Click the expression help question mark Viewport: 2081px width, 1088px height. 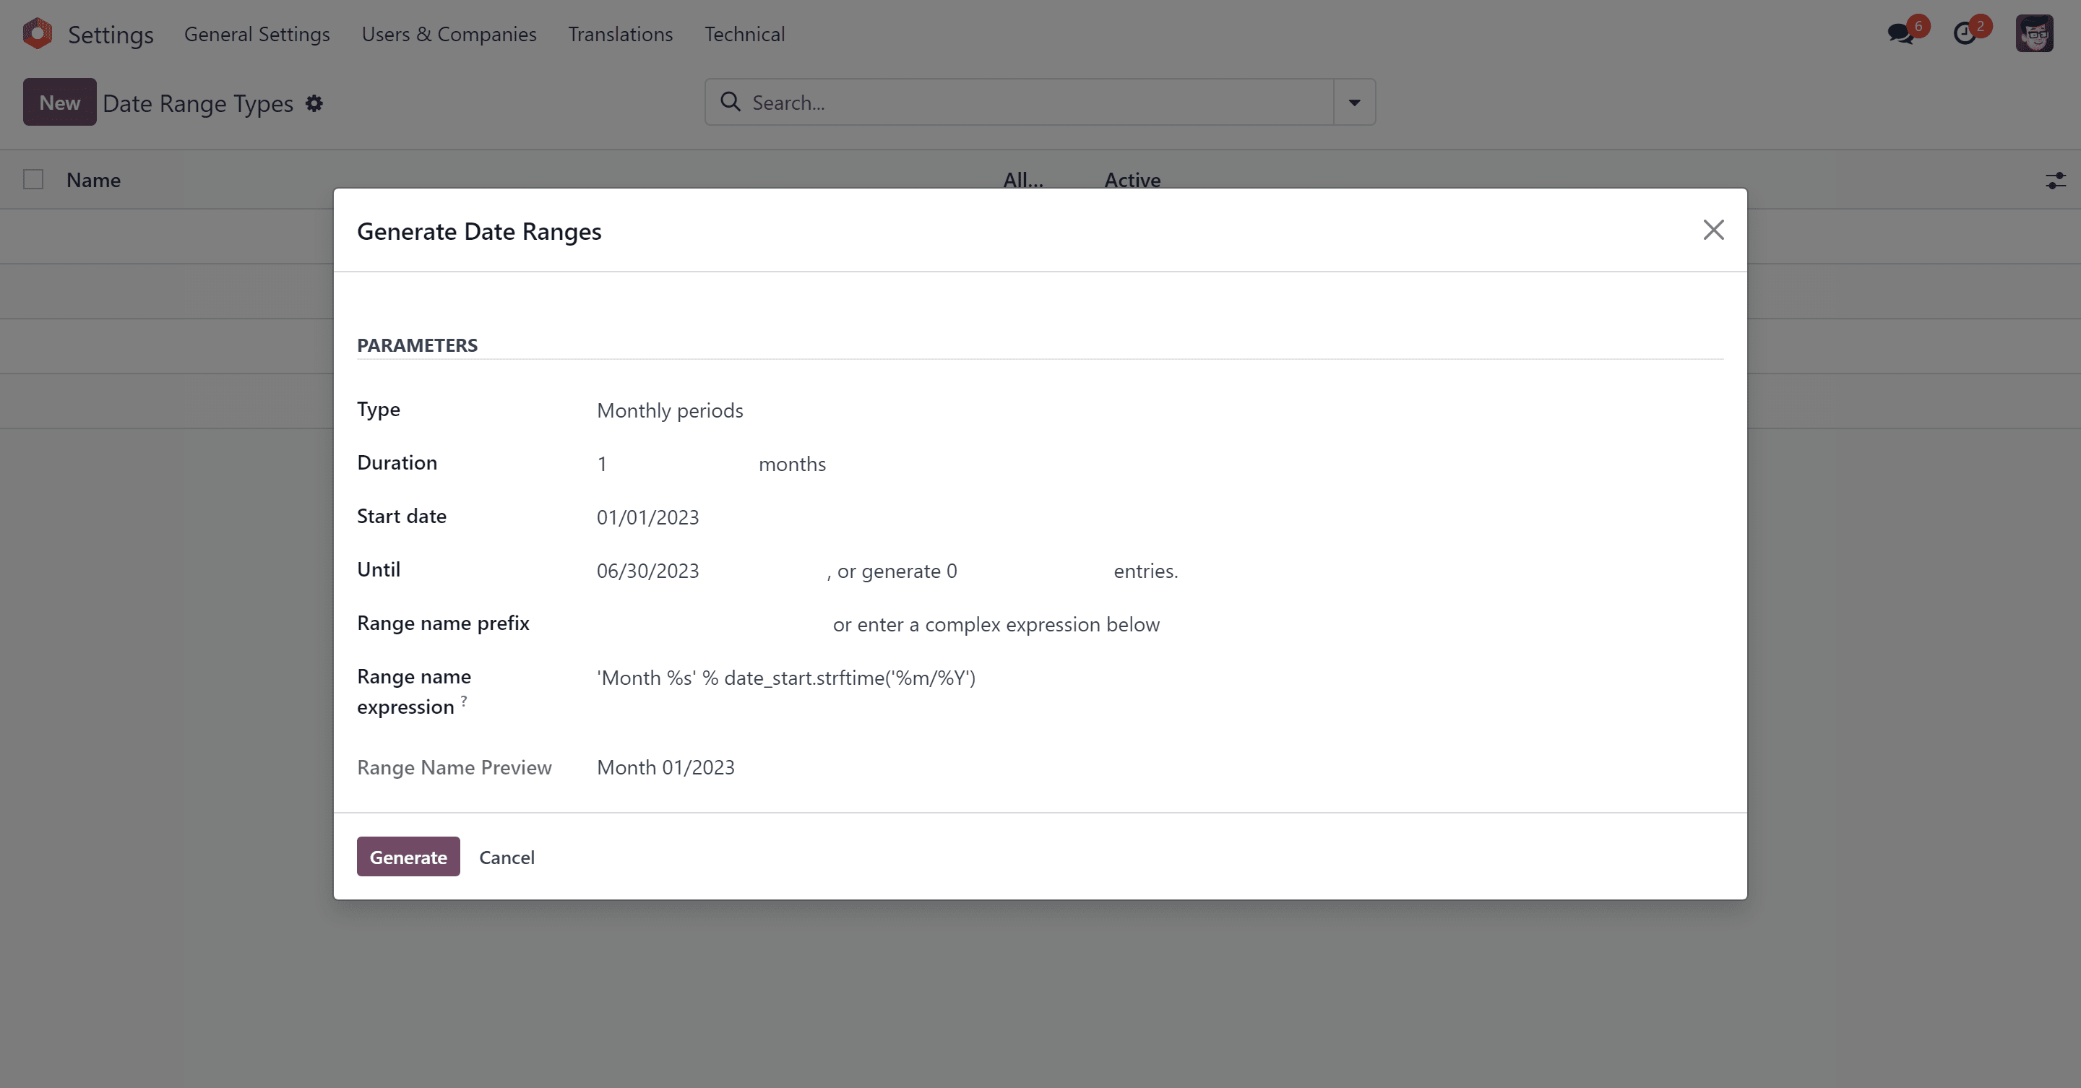click(x=464, y=701)
